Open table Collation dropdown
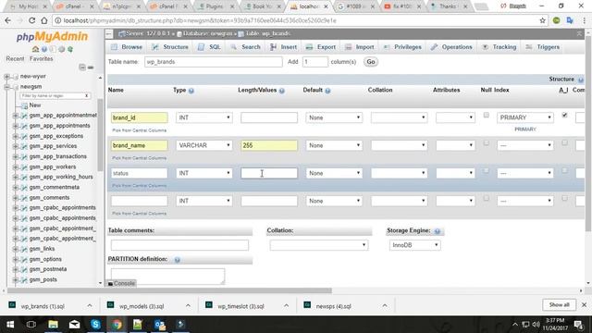Viewport: 592px width, 333px height. click(318, 245)
